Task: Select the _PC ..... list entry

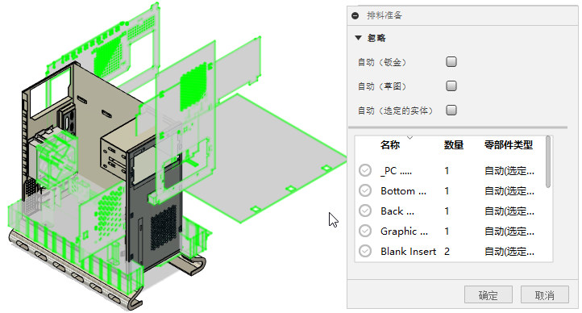Action: (397, 171)
